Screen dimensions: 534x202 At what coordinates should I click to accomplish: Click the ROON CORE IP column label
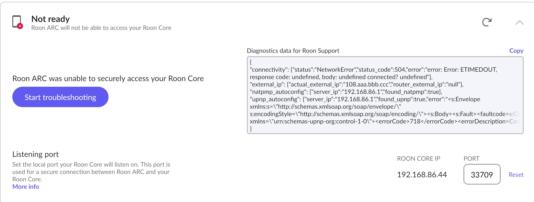(x=418, y=159)
